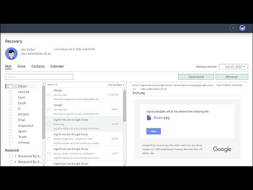Viewport: 253px width, 190px height.
Task: Click the folder list scroll up arrow
Action: point(44,84)
